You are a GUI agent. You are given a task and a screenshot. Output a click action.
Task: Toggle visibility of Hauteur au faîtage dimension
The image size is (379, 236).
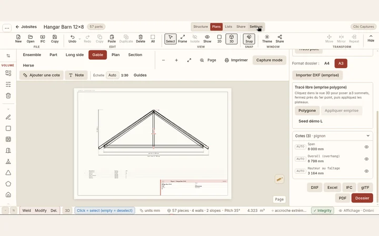pos(366,171)
